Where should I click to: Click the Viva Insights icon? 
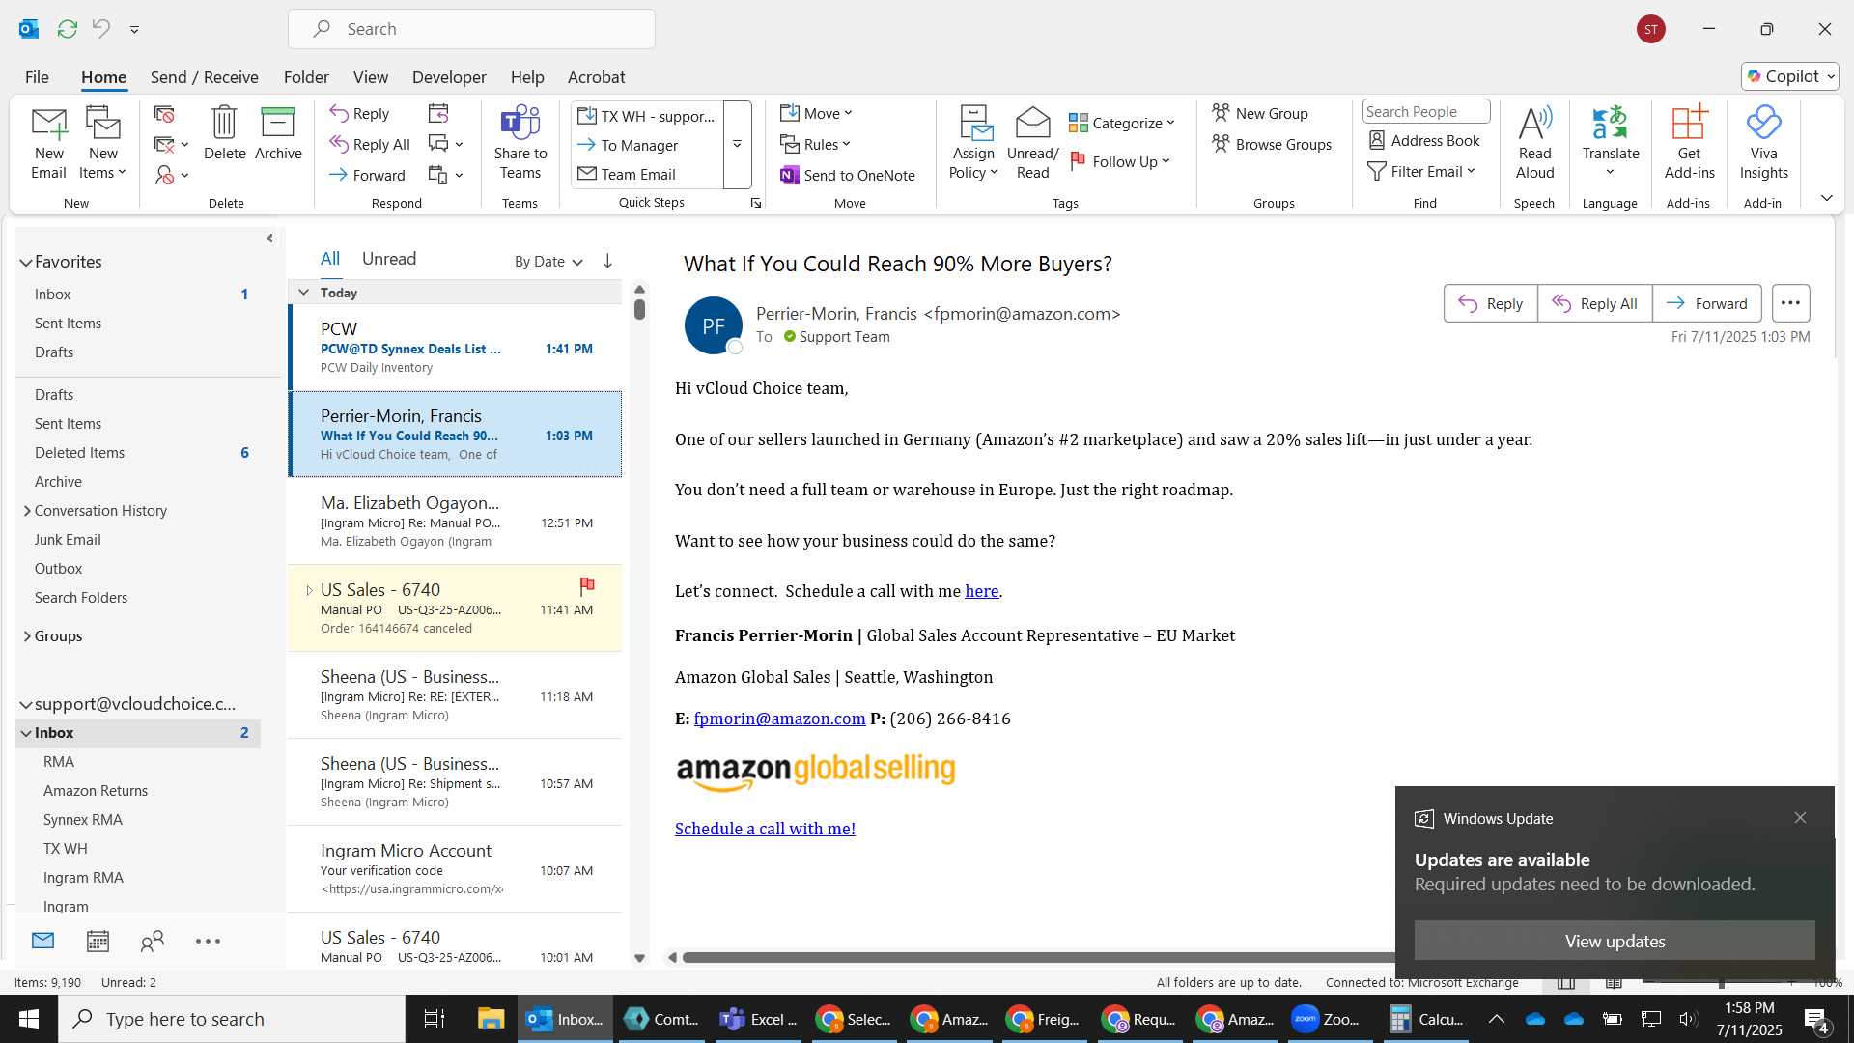1763,123
